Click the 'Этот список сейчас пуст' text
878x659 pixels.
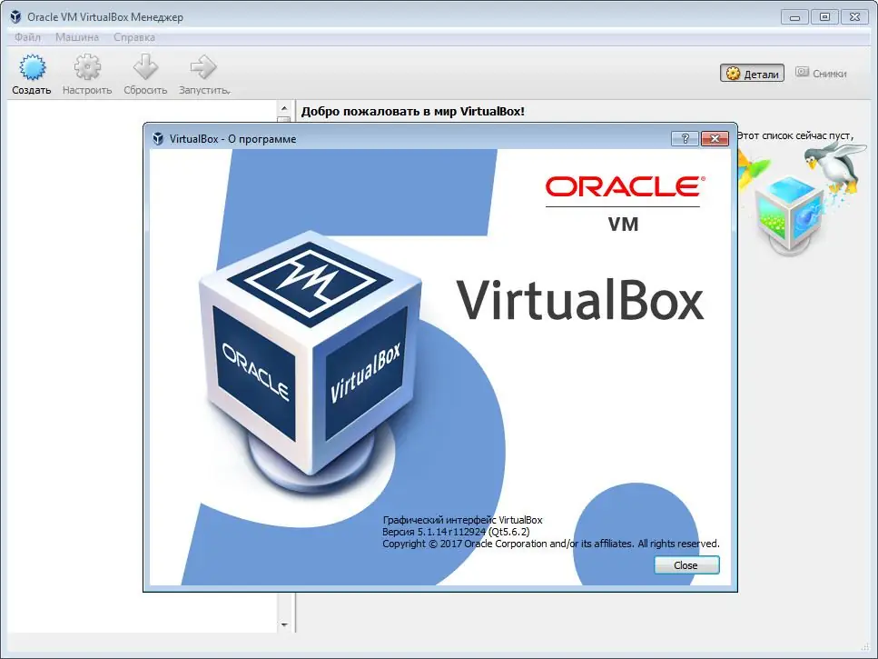click(795, 135)
